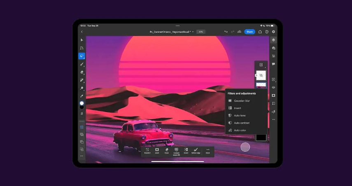The image size is (352, 186).
Task: Choose the blue new selection mode square
Action: (82, 127)
